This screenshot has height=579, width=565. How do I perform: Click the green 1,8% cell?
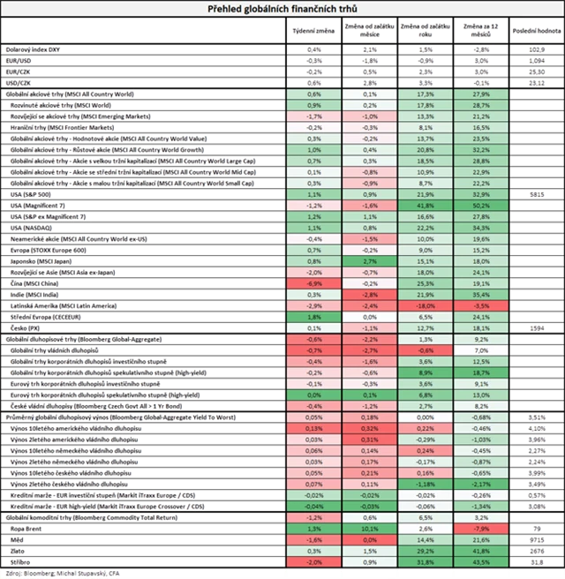click(313, 316)
